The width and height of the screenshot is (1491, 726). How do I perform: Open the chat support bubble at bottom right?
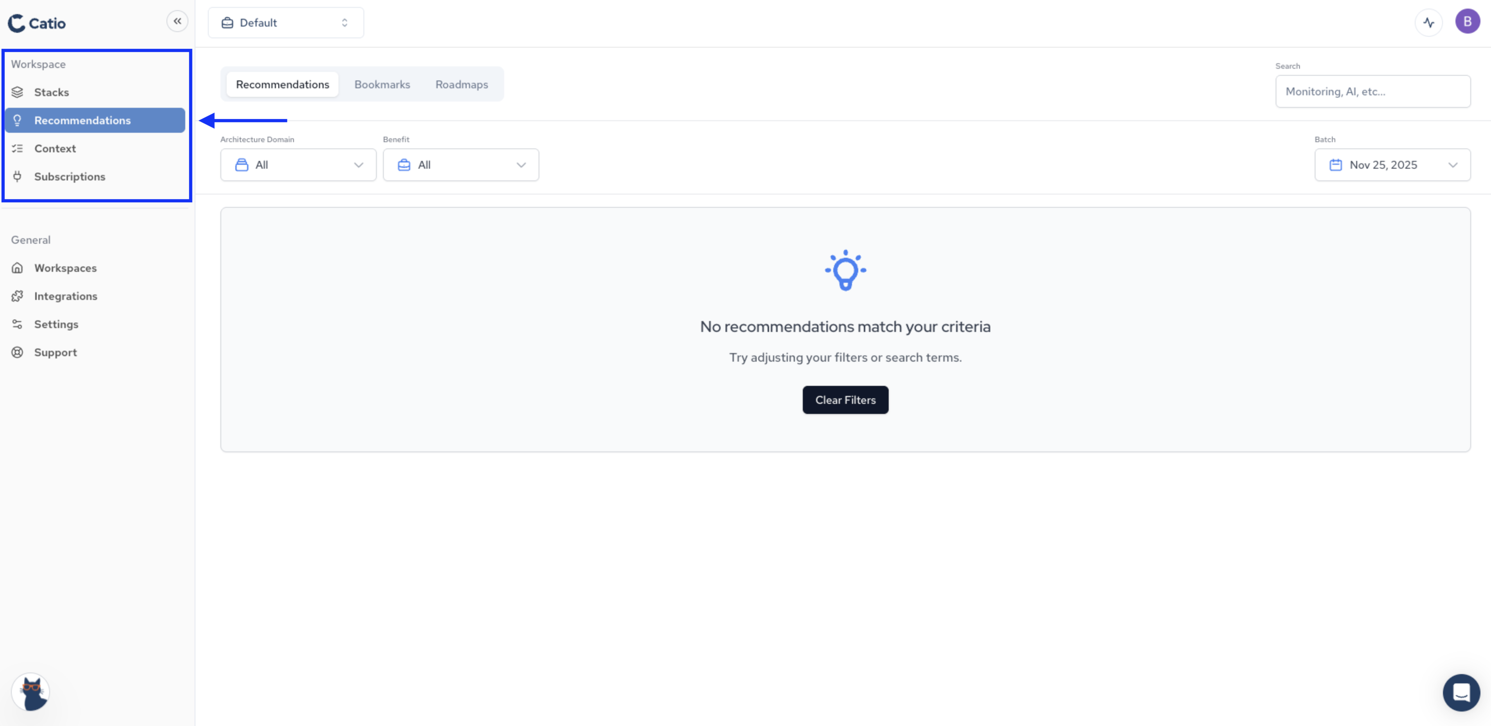click(1461, 692)
